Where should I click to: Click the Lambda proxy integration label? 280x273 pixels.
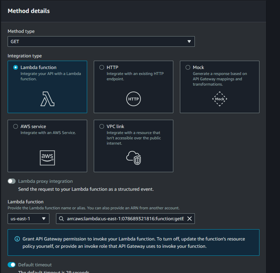coord(45,181)
